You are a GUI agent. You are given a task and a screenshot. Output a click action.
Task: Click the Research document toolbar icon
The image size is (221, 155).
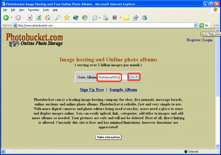pos(135,18)
